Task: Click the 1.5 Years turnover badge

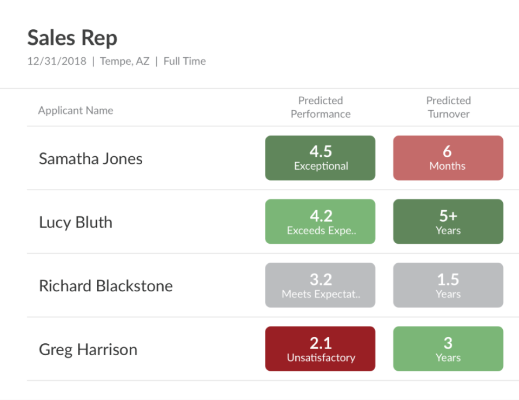Action: coord(448,285)
